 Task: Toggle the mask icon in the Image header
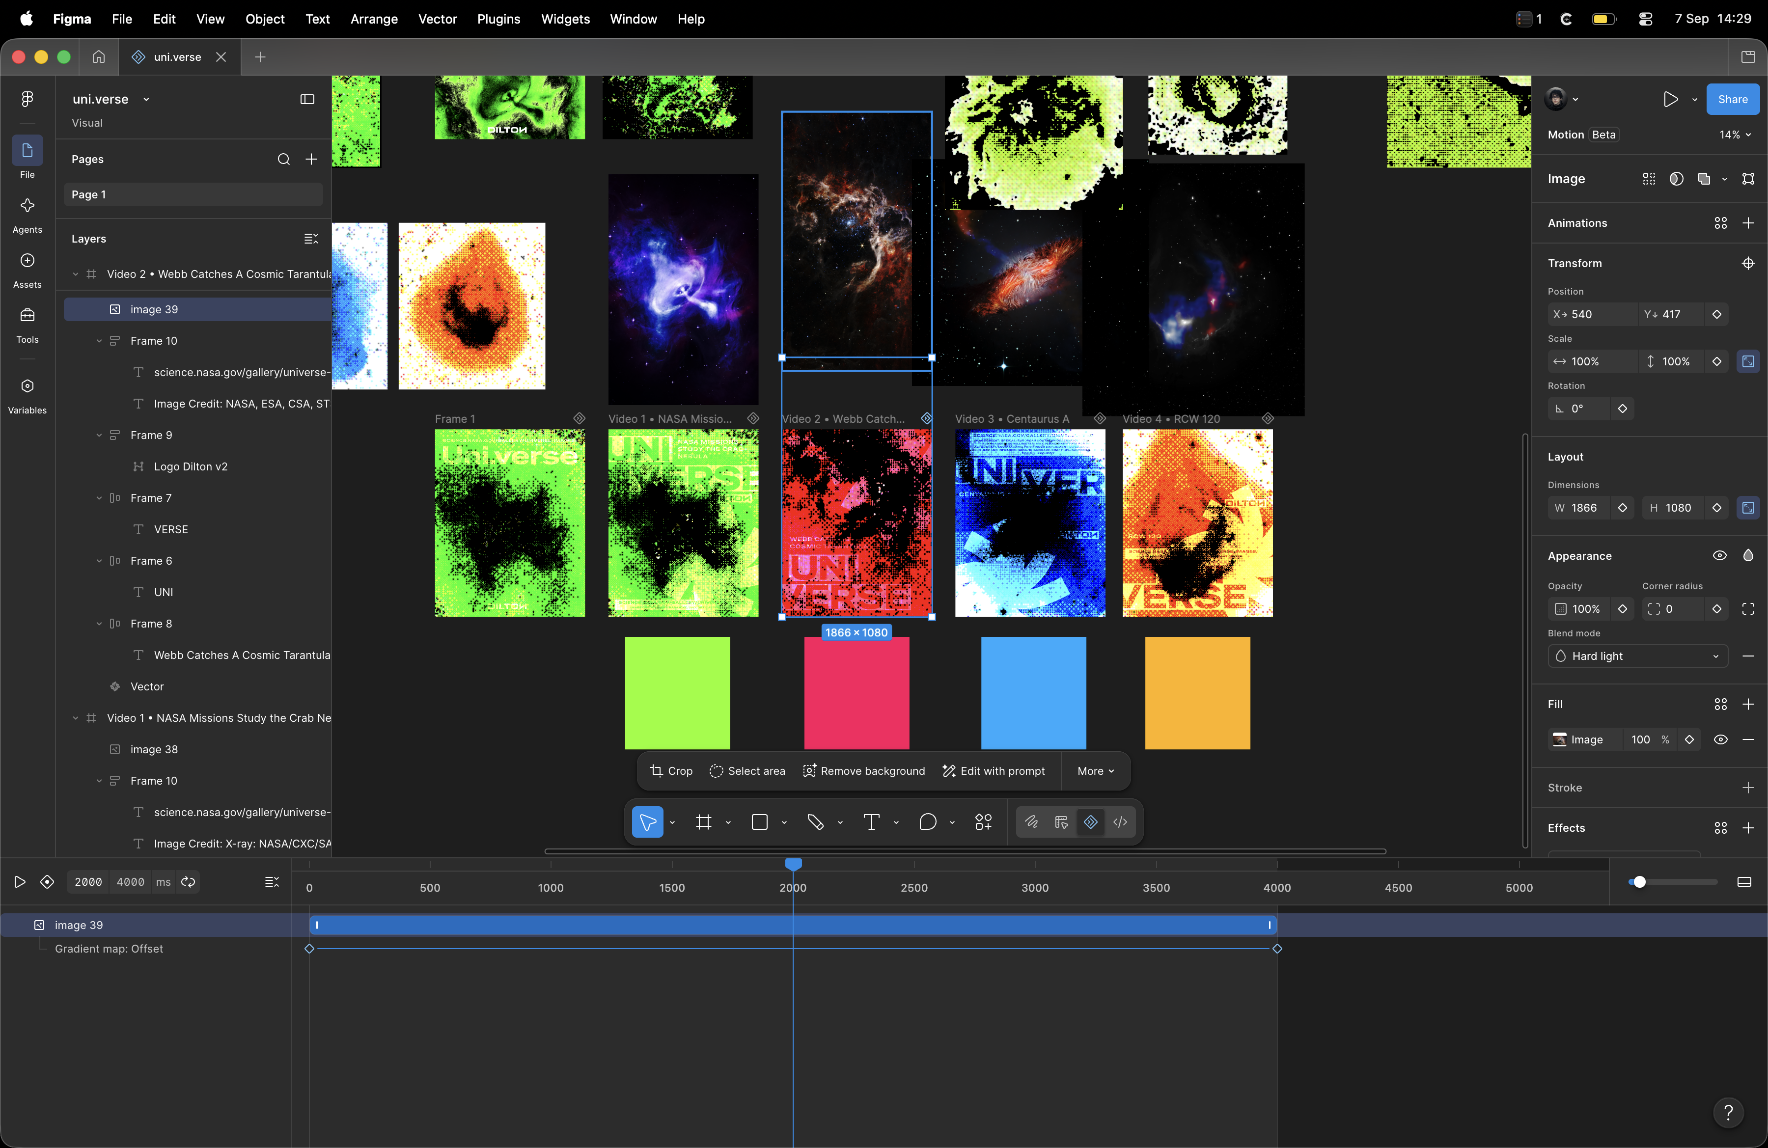[x=1677, y=179]
